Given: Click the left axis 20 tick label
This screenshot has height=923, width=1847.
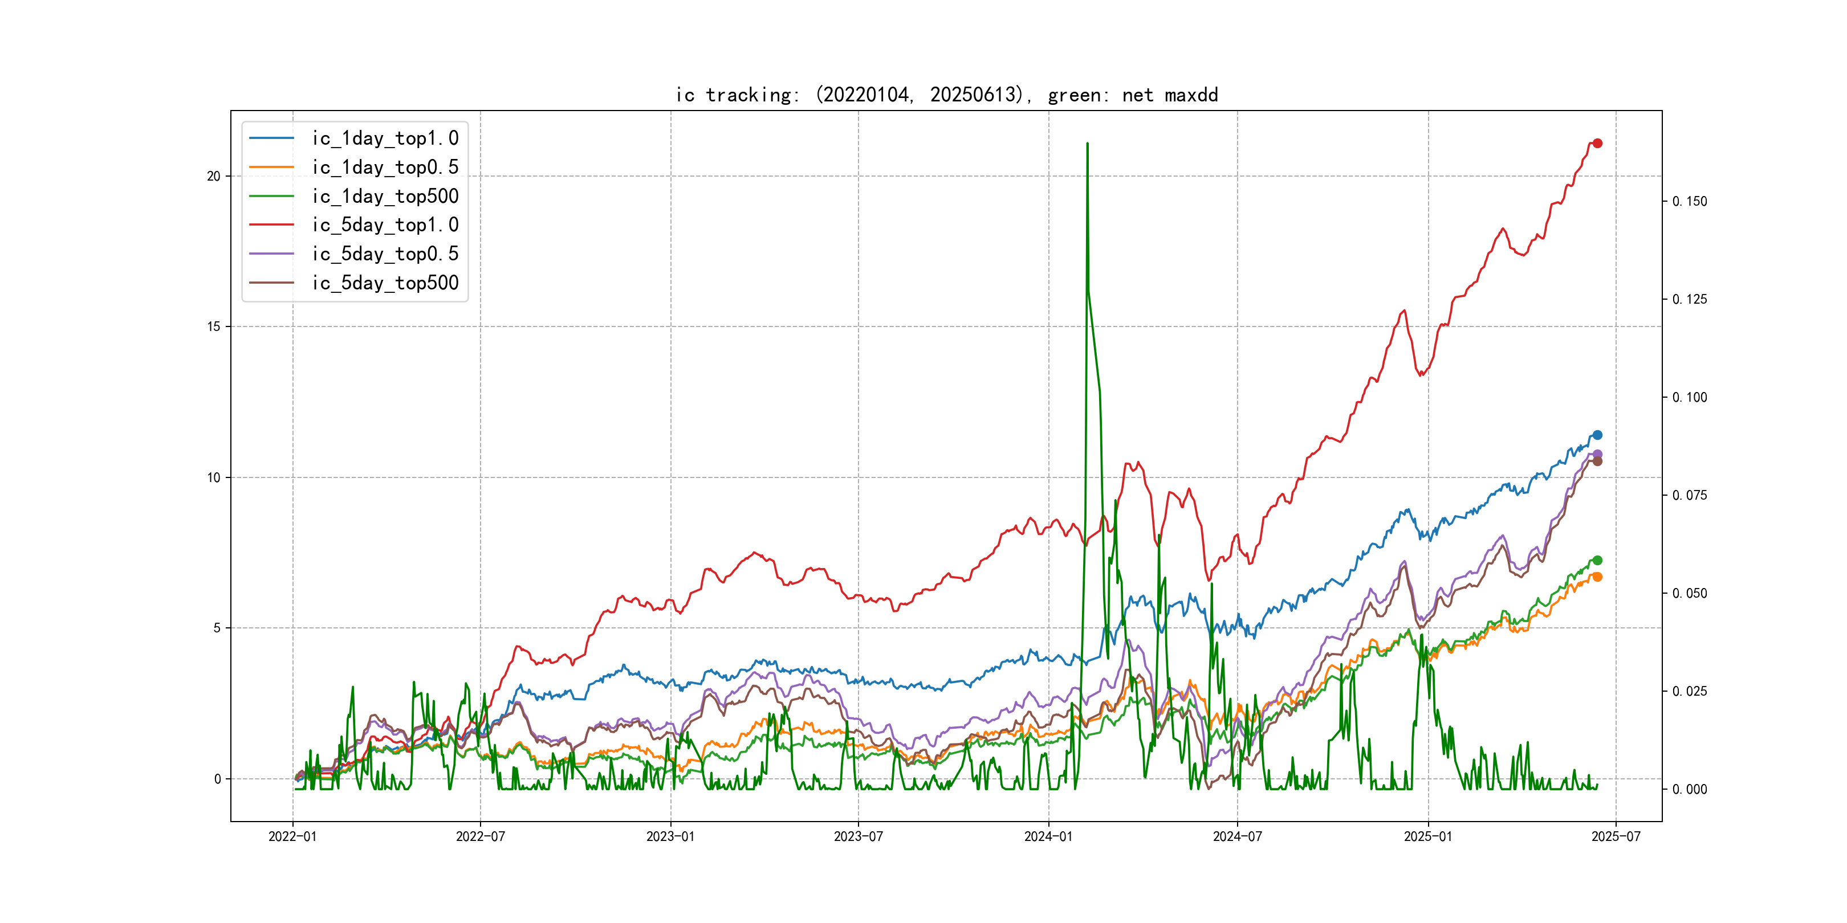Looking at the screenshot, I should tap(214, 176).
